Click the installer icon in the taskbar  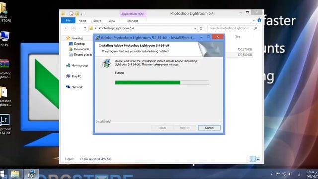click(31, 174)
